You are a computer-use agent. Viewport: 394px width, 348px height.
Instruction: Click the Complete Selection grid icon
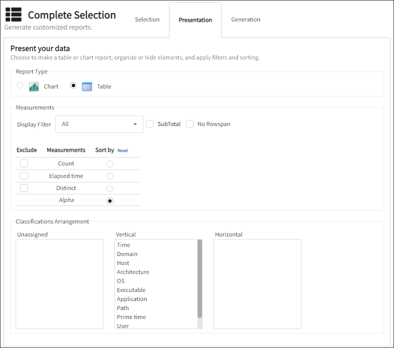point(13,14)
